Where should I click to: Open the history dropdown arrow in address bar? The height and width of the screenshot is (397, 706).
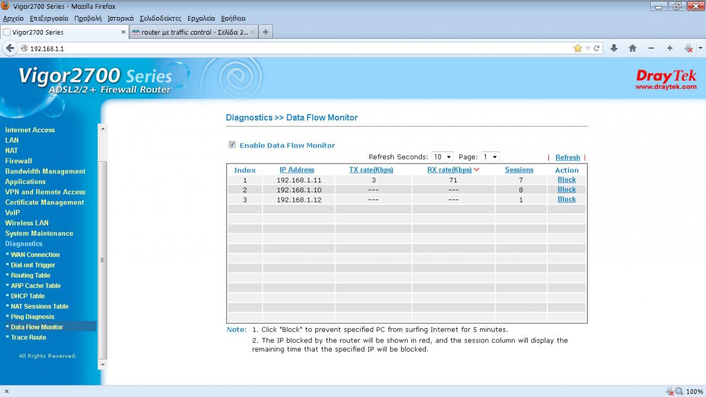click(x=587, y=48)
